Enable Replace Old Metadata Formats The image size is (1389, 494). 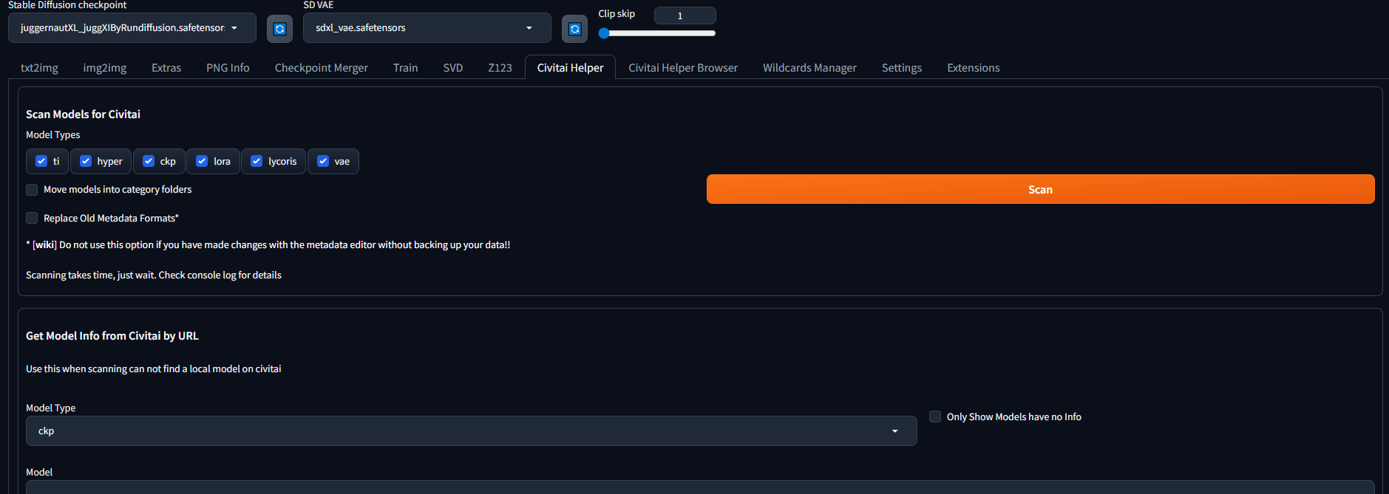(x=32, y=218)
